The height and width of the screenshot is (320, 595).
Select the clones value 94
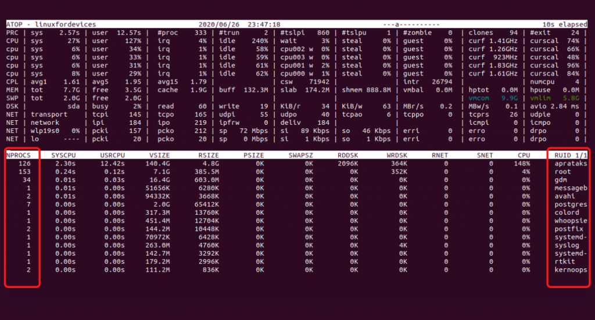coord(514,33)
